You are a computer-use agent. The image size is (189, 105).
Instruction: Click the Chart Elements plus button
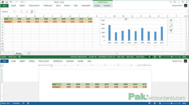click(x=171, y=20)
